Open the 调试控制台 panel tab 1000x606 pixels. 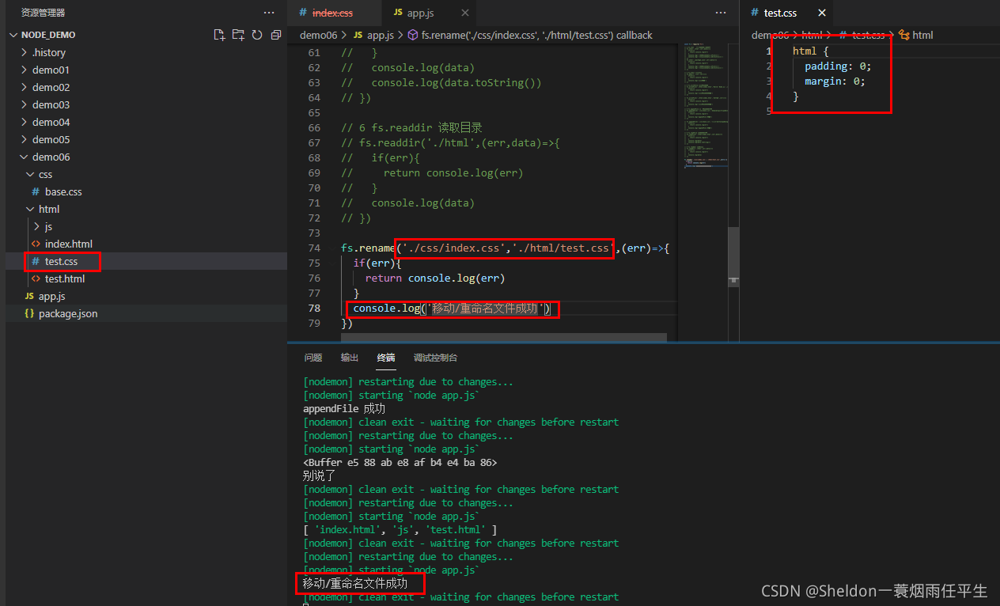[x=436, y=358]
